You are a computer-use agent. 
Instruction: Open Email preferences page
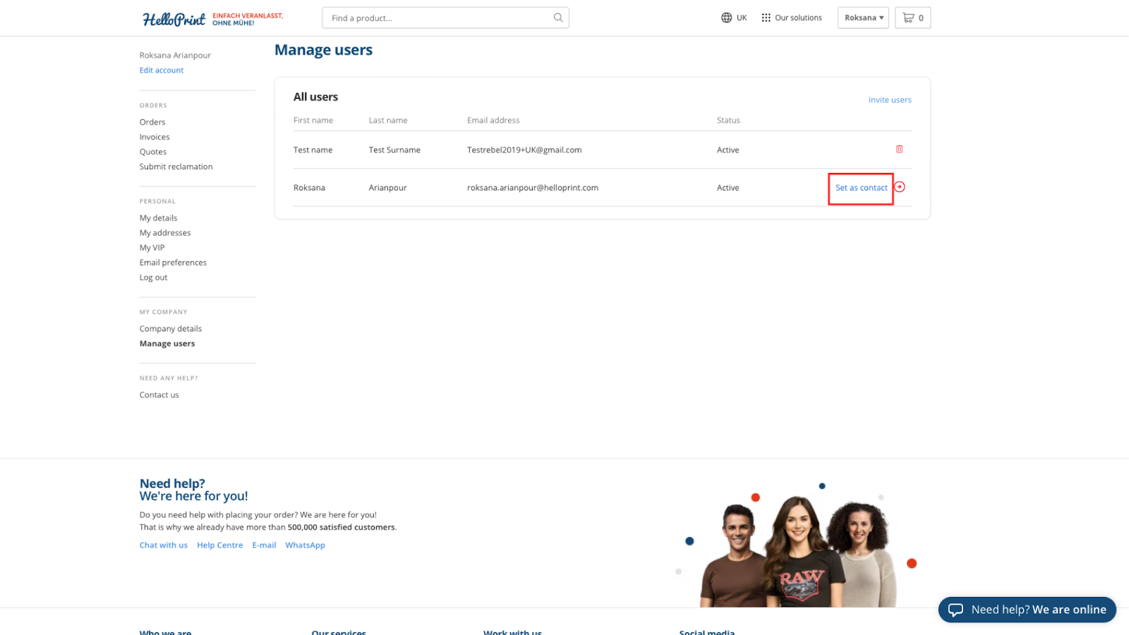pos(173,262)
